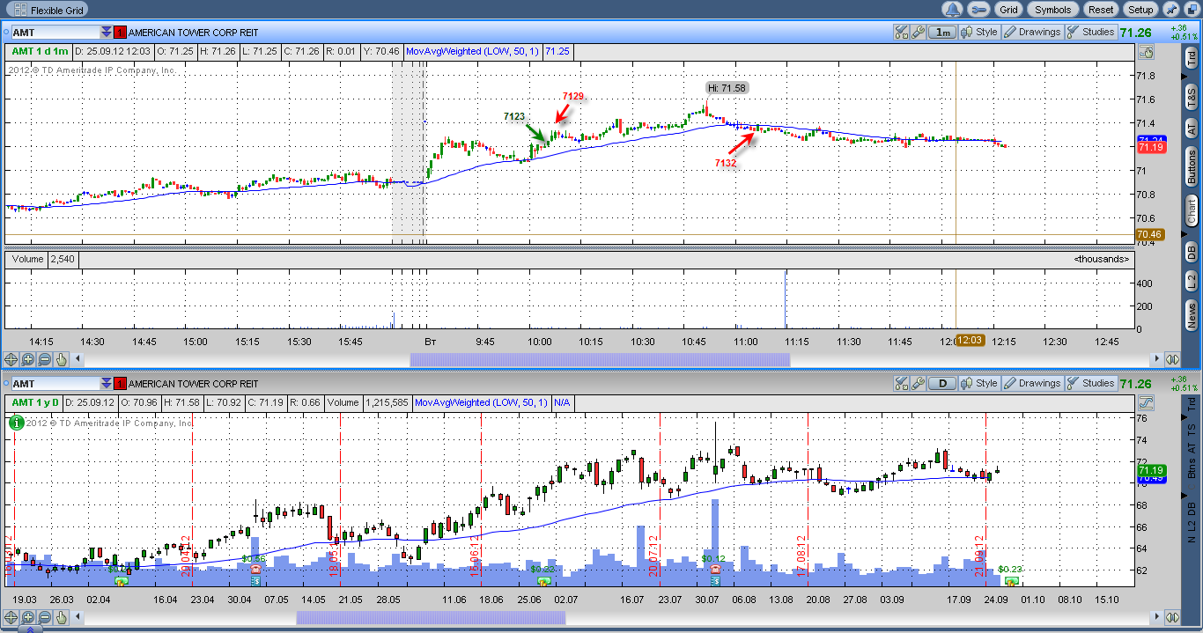Click the pin window icon
The width and height of the screenshot is (1203, 633).
1171,10
